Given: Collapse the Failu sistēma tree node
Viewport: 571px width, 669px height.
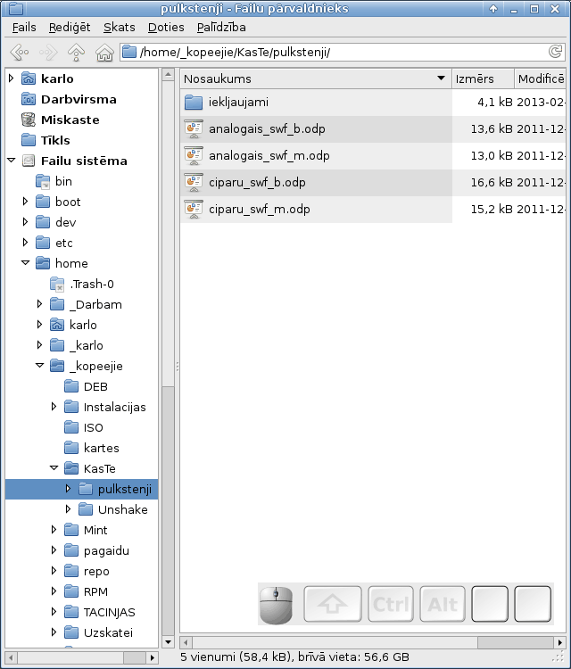Looking at the screenshot, I should [12, 161].
